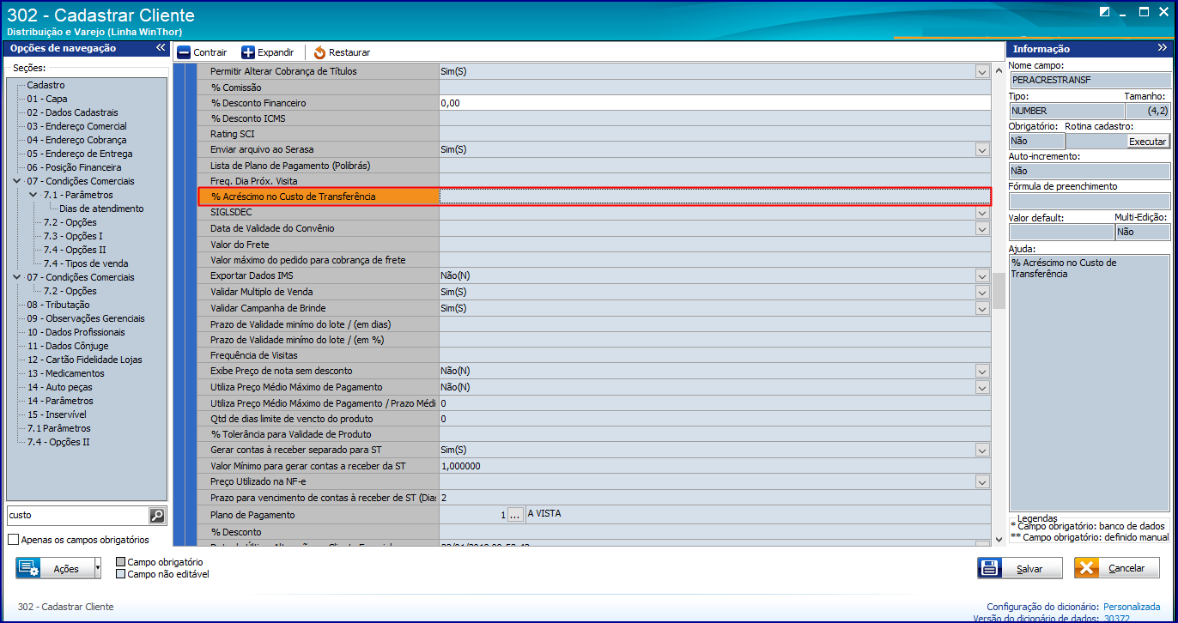The height and width of the screenshot is (623, 1178).
Task: Click the Ações icon
Action: pyautogui.click(x=28, y=568)
